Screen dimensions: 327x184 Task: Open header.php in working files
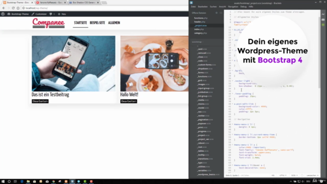point(200,21)
